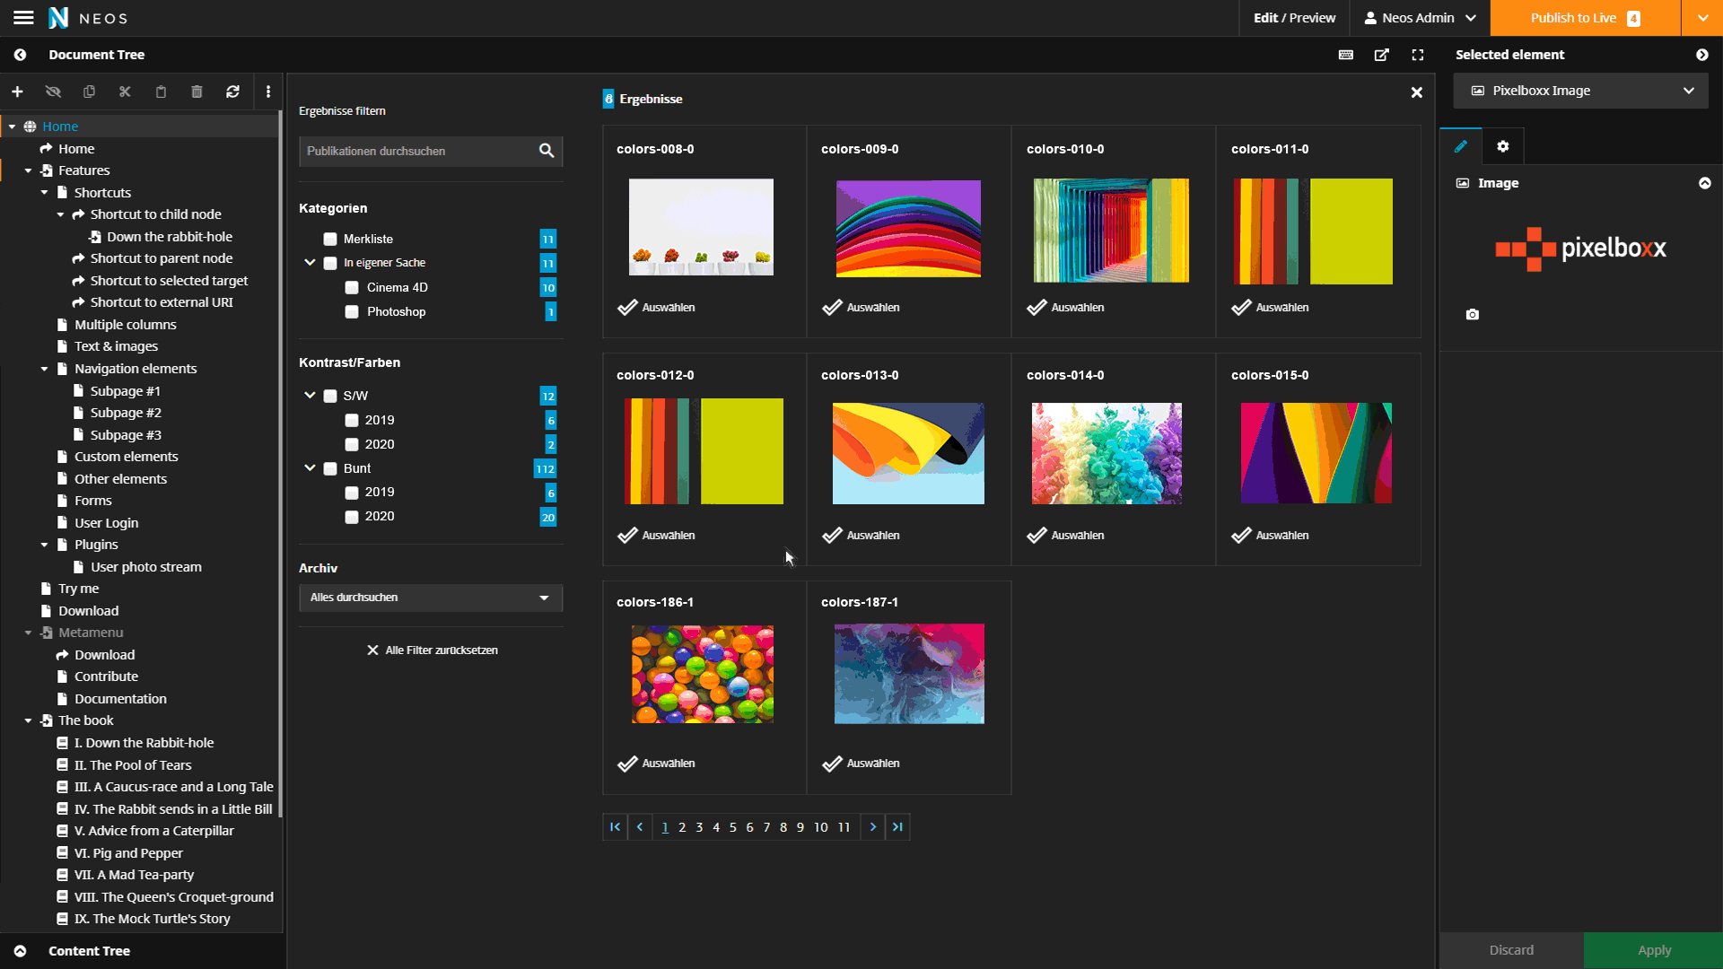Open preview in new window icon
The height and width of the screenshot is (969, 1723).
click(x=1382, y=55)
